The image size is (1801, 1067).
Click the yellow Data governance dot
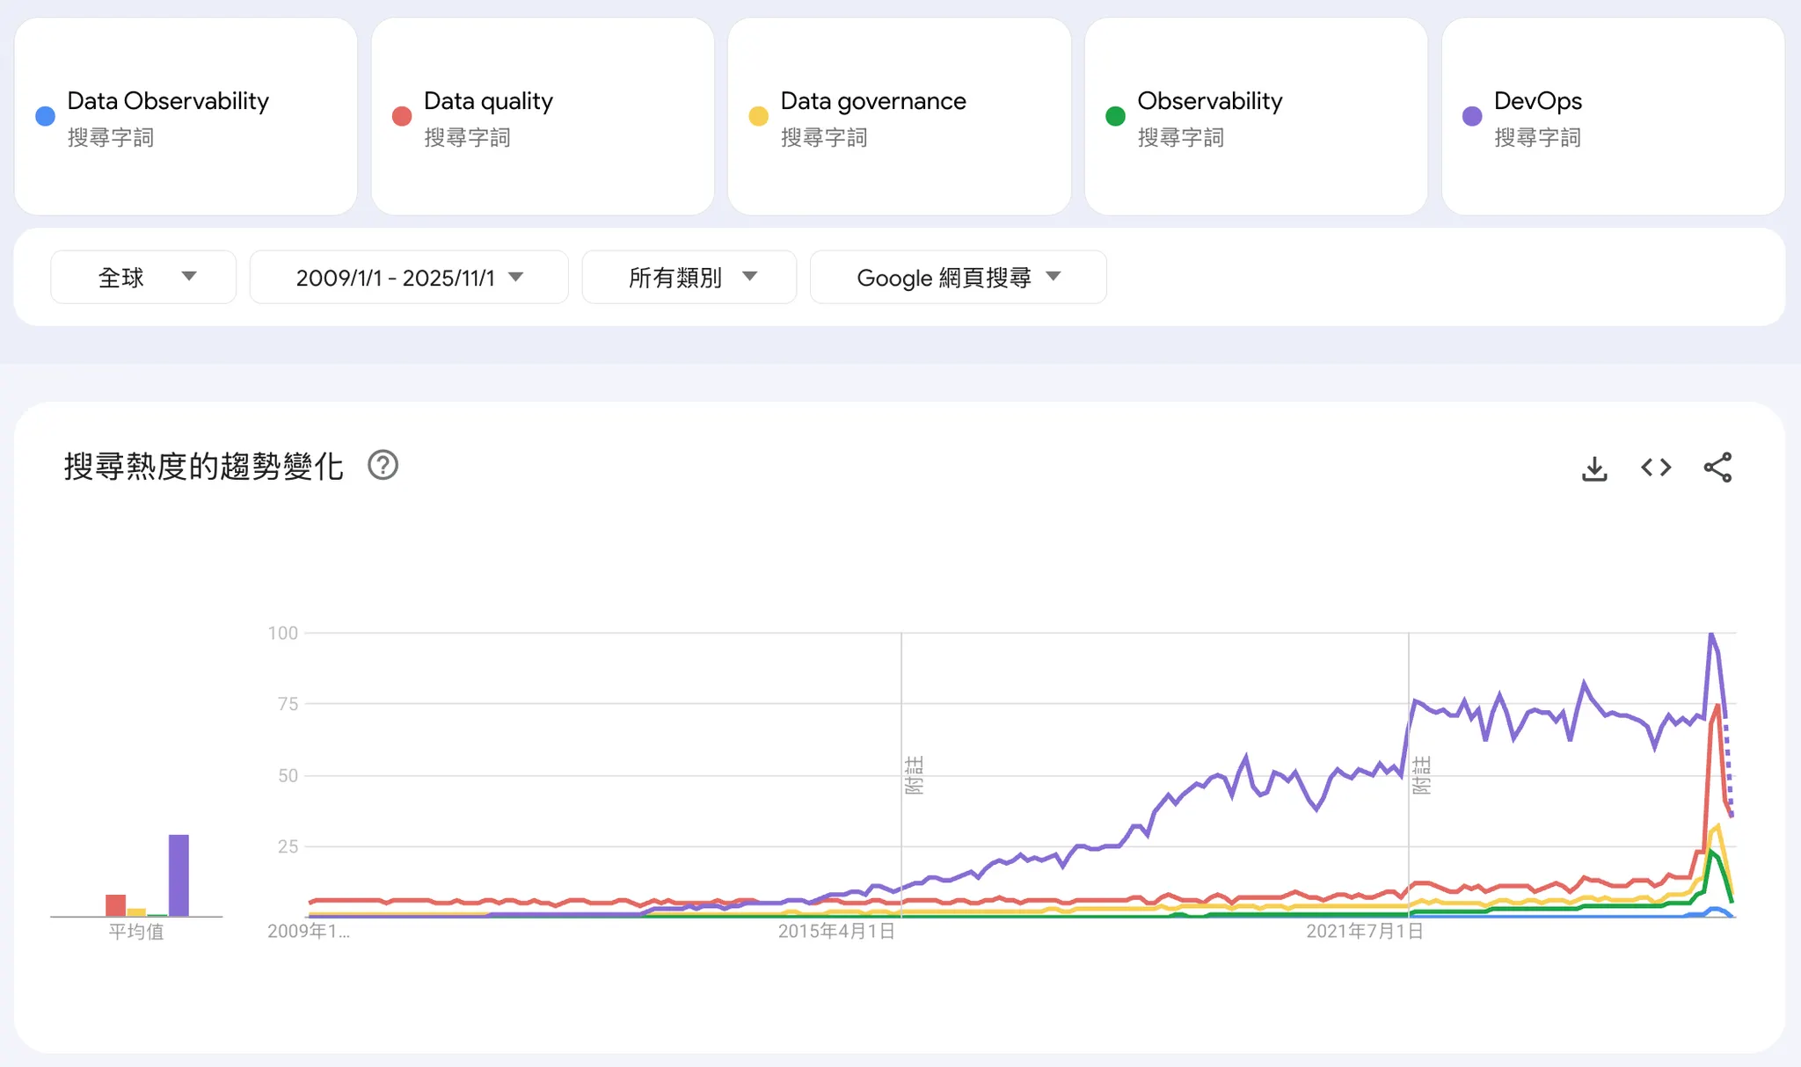pos(758,116)
